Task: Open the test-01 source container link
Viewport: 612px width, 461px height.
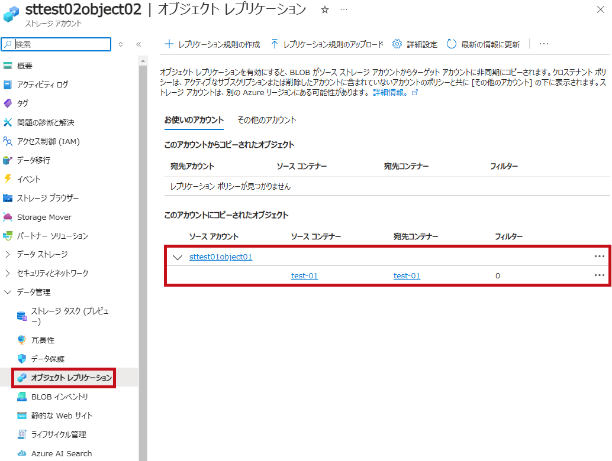Action: (x=304, y=276)
